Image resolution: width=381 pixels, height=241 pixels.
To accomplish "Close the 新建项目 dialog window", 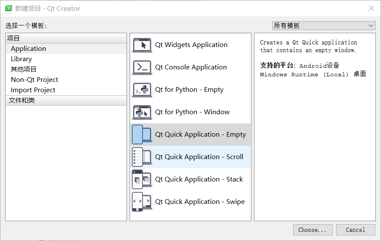I will [371, 8].
